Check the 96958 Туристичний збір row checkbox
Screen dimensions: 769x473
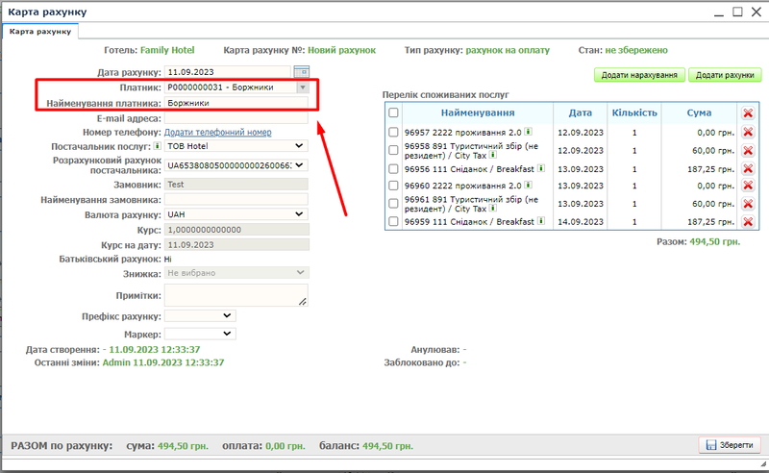tap(392, 150)
